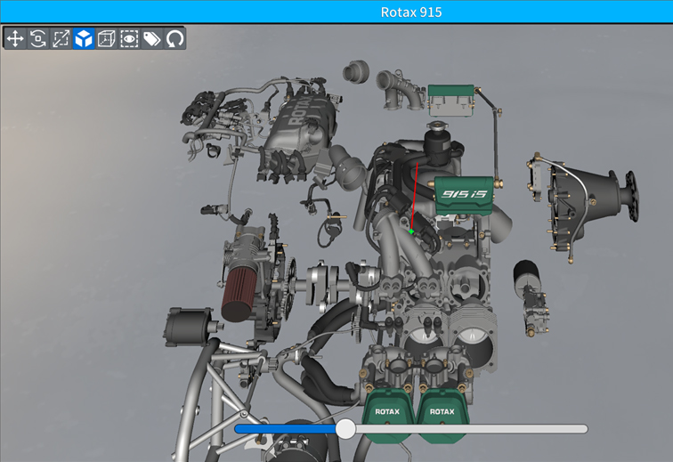This screenshot has height=462, width=673.
Task: Select the red air filter part
Action: point(239,293)
